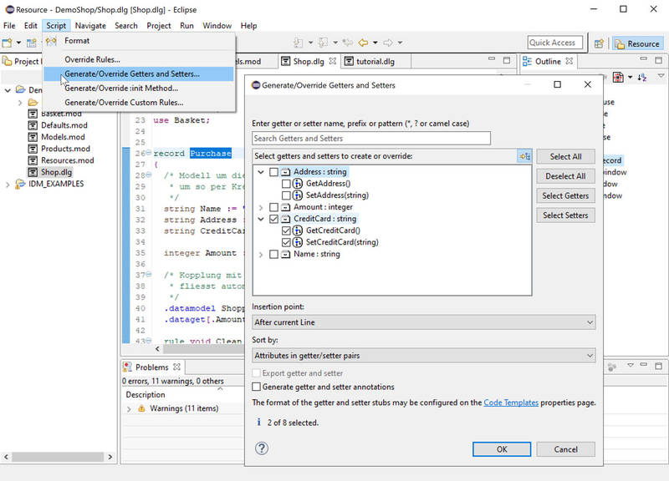Image resolution: width=669 pixels, height=481 pixels.
Task: Expand the Name : string node
Action: 261,255
